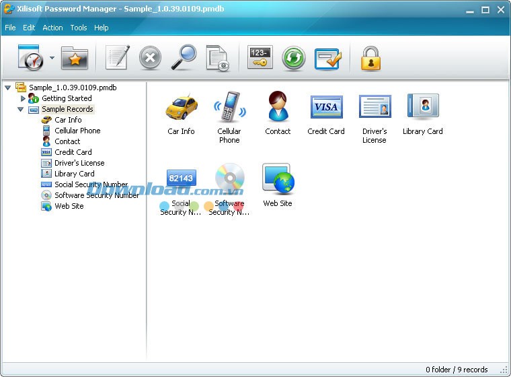Click the yellow Car Info large icon
Screen dimensions: 511x377
pyautogui.click(x=182, y=108)
